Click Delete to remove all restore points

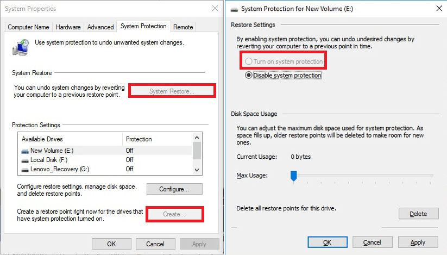click(418, 214)
